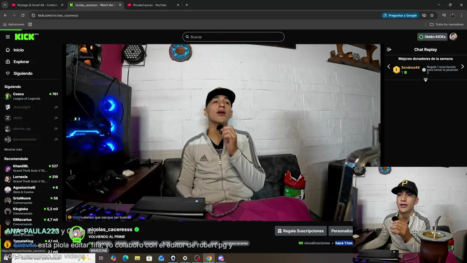467x263 pixels.
Task: Click the Obtén KICKs button
Action: click(432, 37)
